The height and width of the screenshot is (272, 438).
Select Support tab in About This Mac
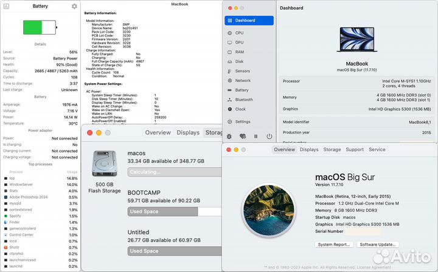[x=355, y=149]
